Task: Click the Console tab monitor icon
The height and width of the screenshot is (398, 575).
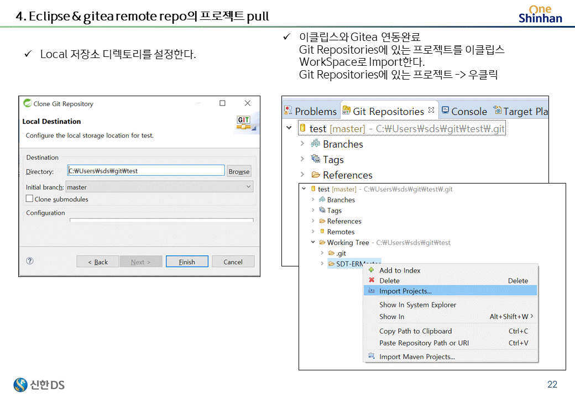Action: 445,110
